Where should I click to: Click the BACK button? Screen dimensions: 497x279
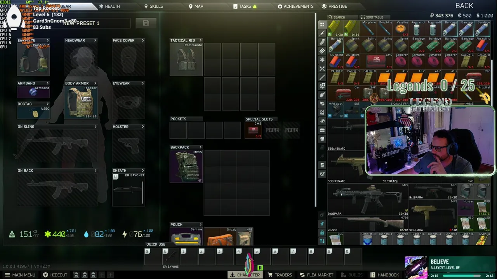point(464,5)
